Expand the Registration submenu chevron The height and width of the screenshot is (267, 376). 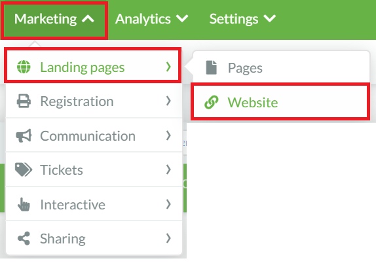click(x=168, y=101)
